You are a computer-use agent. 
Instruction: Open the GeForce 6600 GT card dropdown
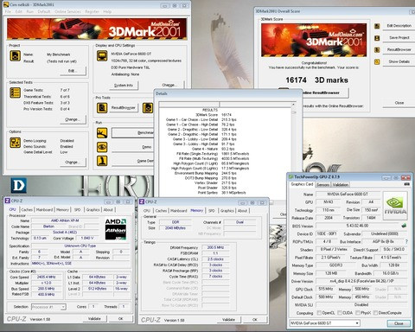(325, 323)
